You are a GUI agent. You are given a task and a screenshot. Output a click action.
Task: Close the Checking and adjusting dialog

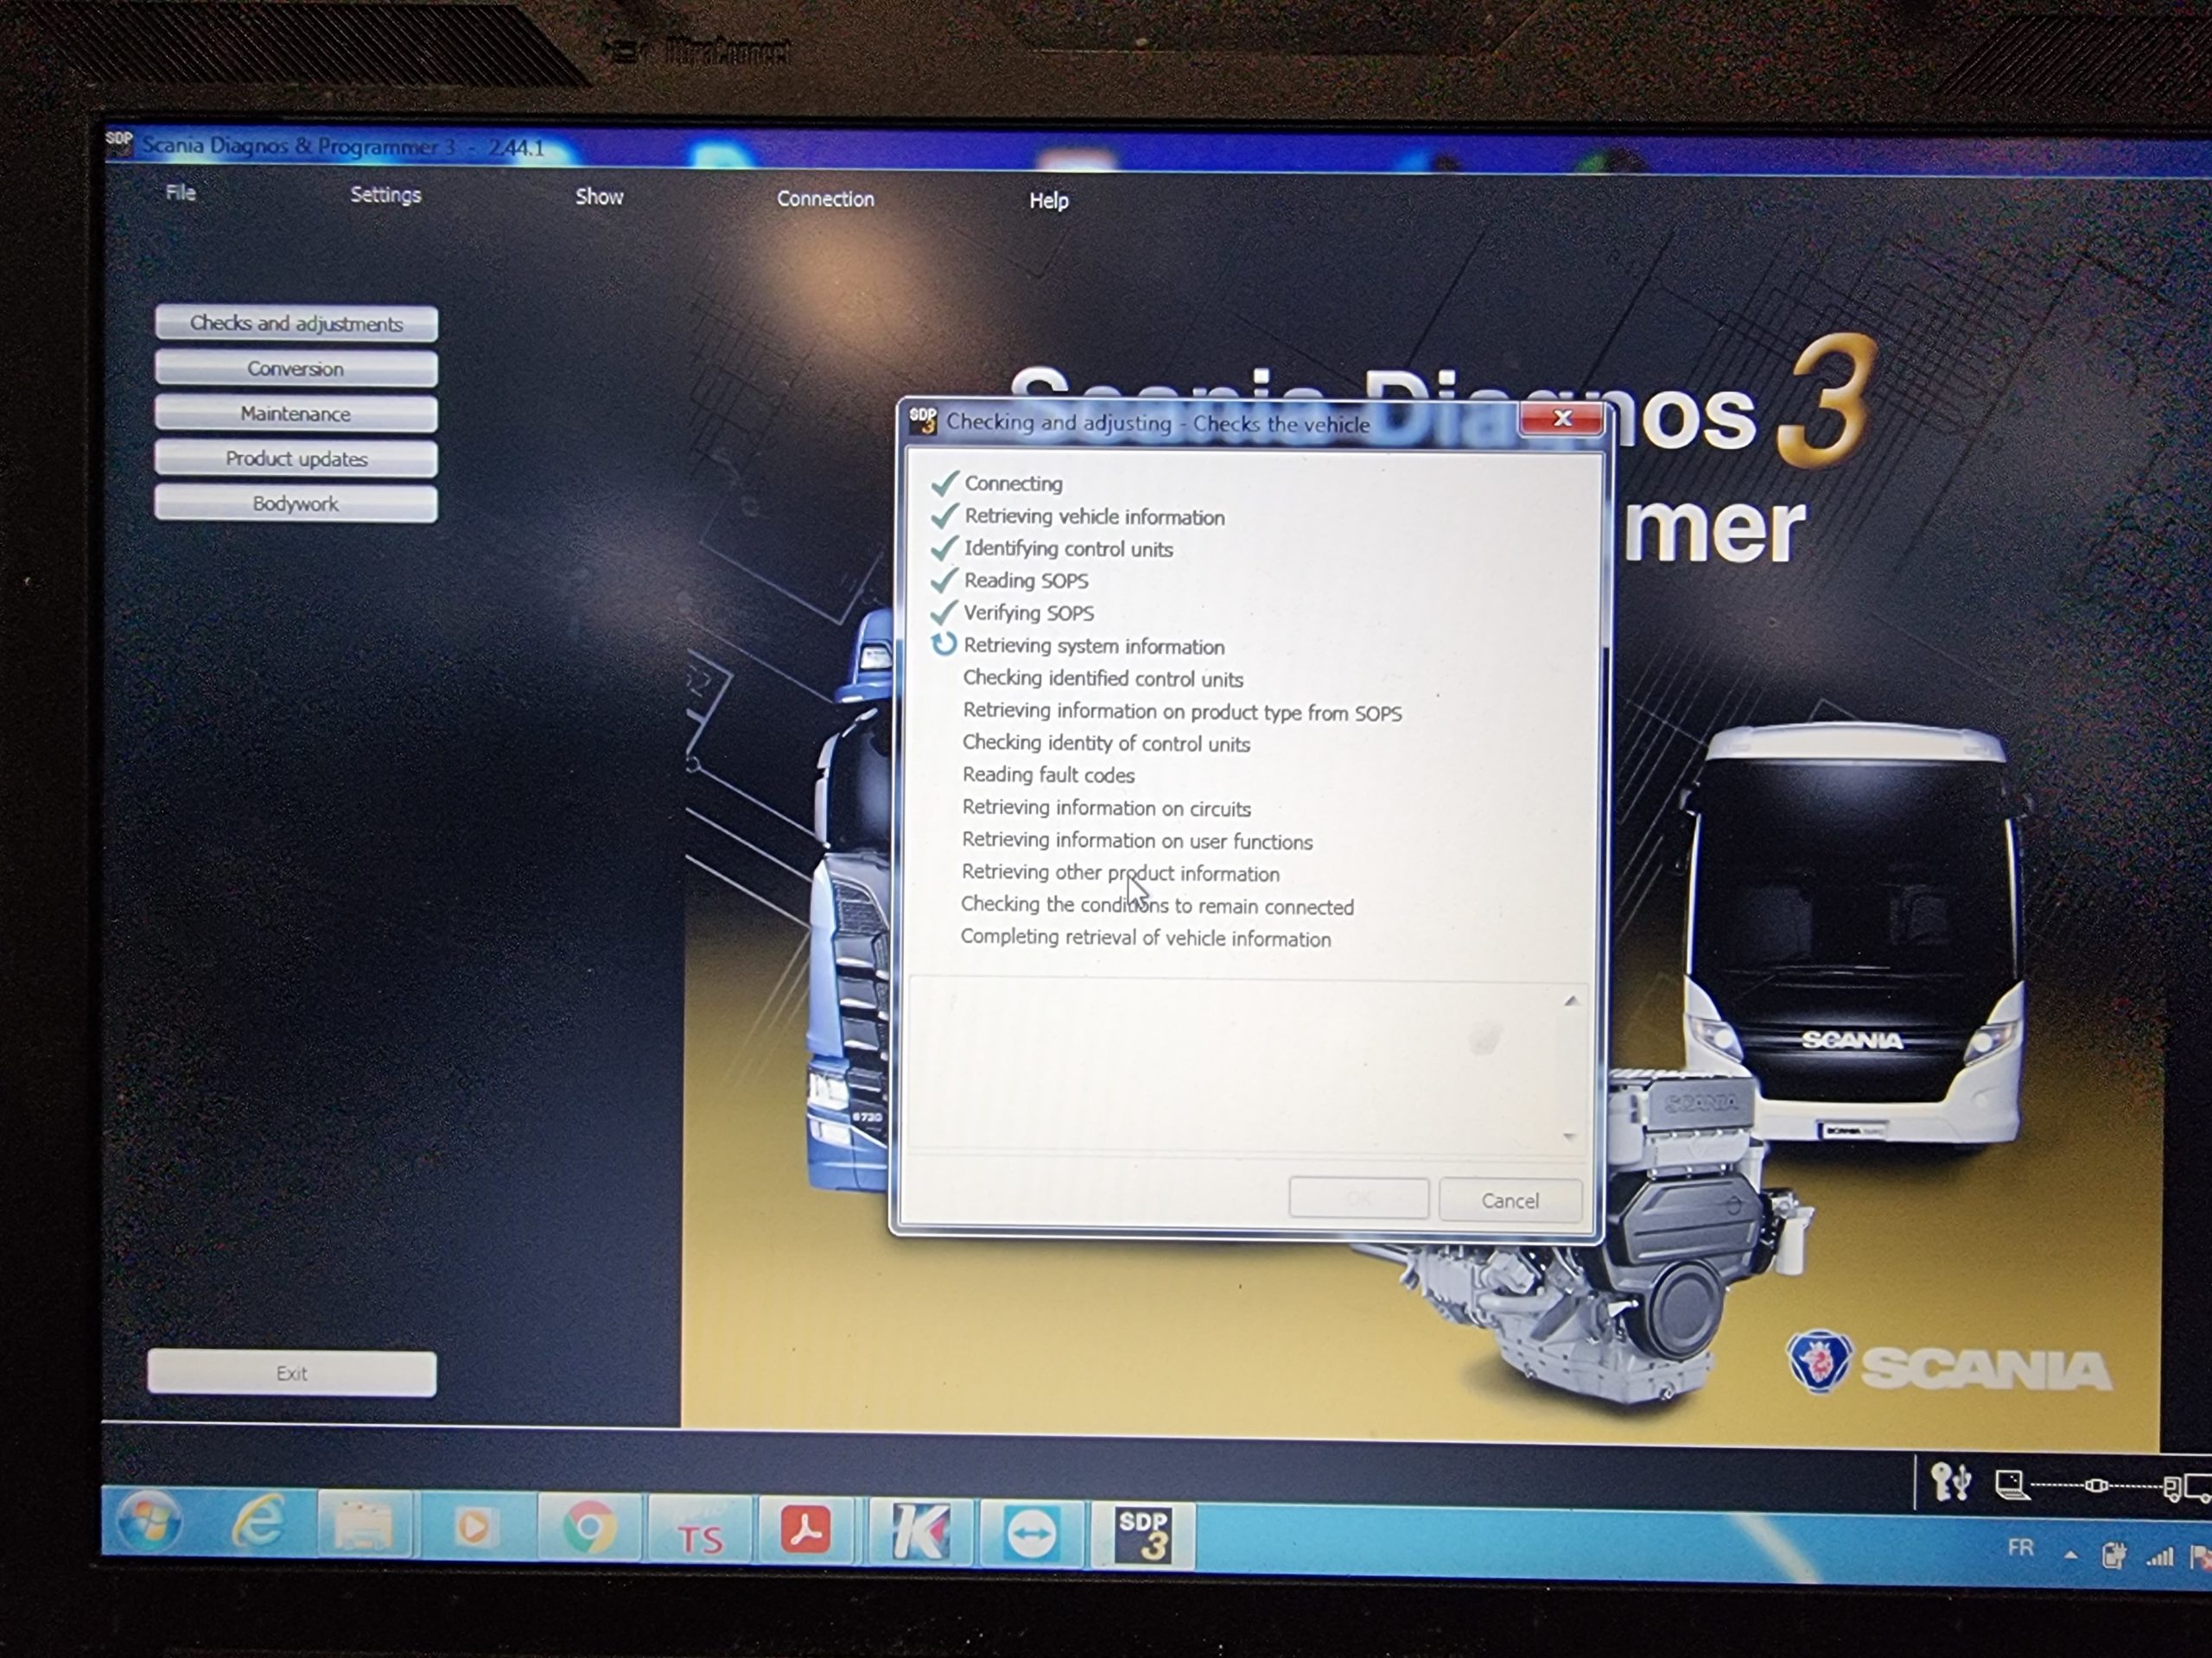1562,419
